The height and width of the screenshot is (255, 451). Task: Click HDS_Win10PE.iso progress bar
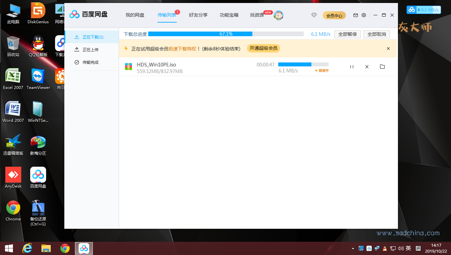[303, 64]
